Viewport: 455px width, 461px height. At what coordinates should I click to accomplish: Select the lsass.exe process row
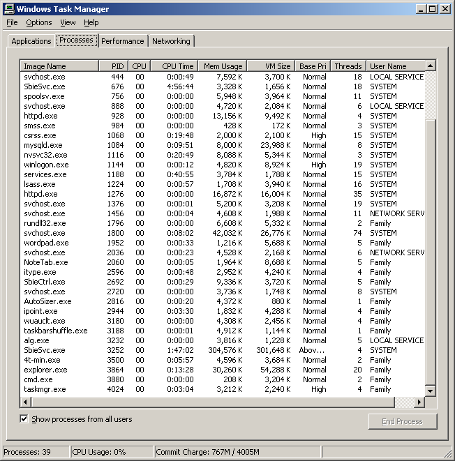[223, 184]
